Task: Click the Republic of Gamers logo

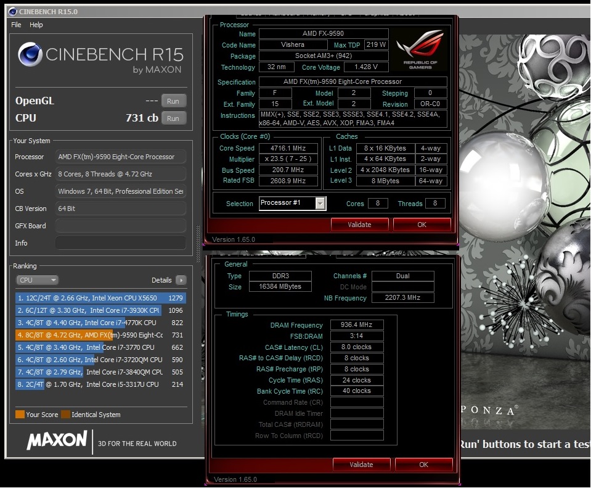Action: click(420, 49)
